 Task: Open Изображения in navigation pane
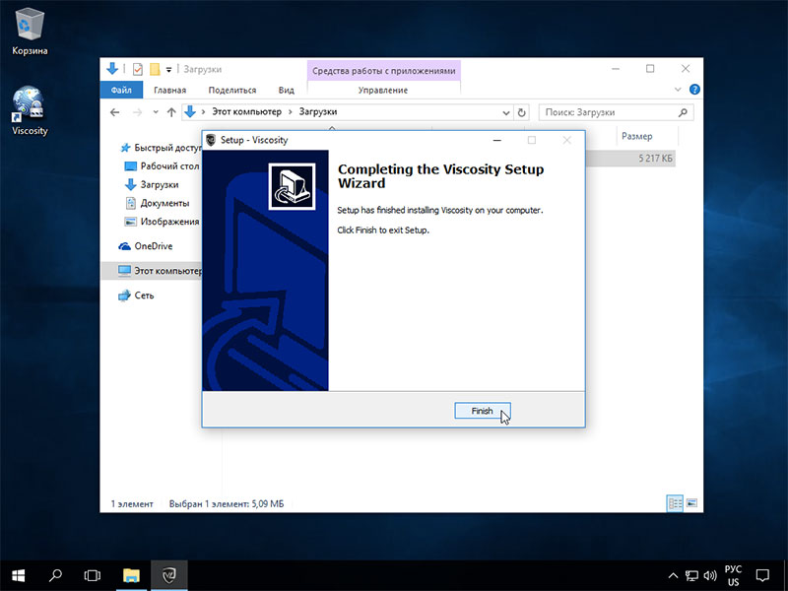pyautogui.click(x=162, y=221)
